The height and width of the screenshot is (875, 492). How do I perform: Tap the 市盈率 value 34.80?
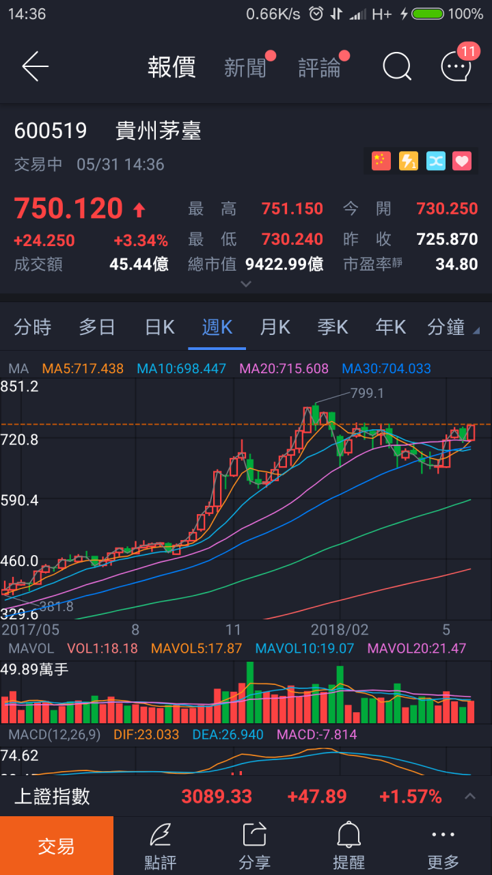click(x=457, y=264)
